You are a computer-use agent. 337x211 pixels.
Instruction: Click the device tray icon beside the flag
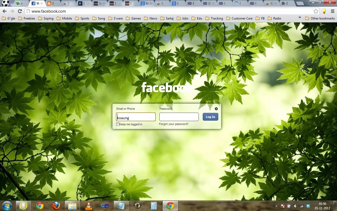289,206
